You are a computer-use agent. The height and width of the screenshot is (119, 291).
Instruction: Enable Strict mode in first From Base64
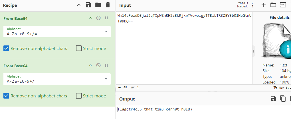pos(79,48)
